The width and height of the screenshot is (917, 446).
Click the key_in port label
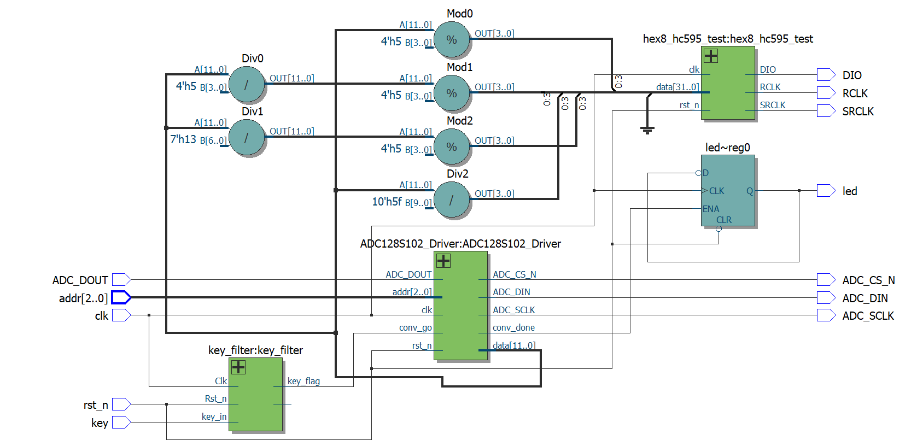[214, 416]
